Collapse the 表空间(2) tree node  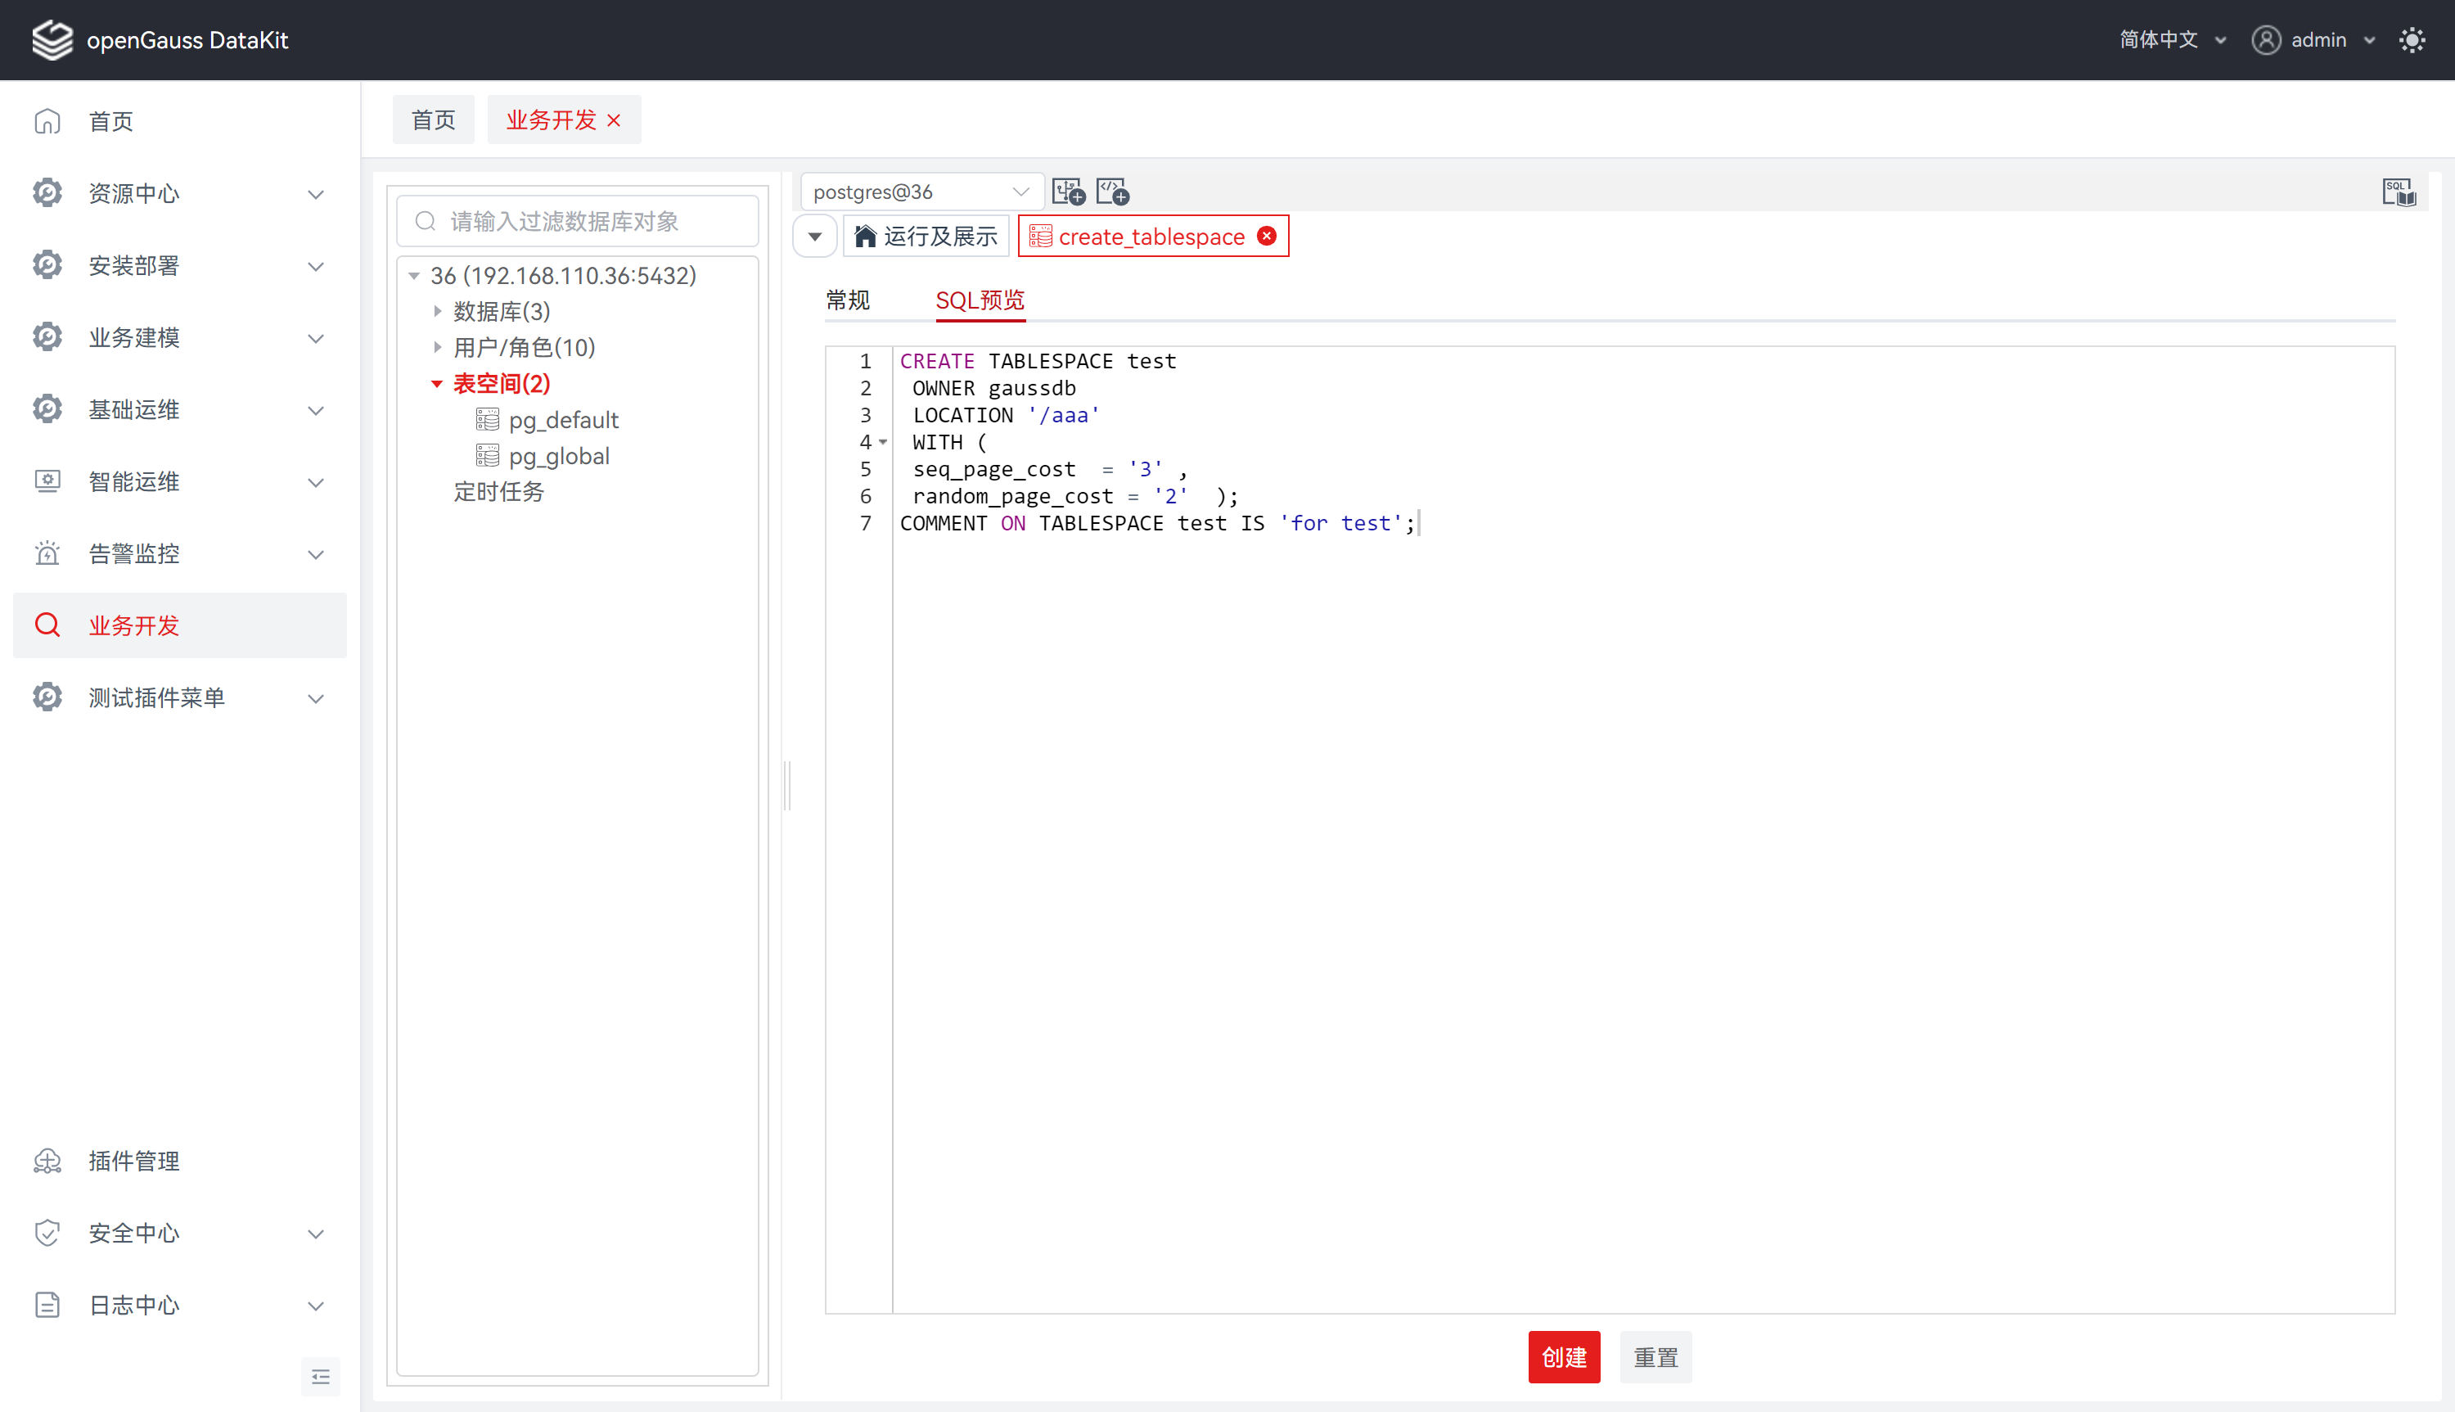tap(437, 384)
